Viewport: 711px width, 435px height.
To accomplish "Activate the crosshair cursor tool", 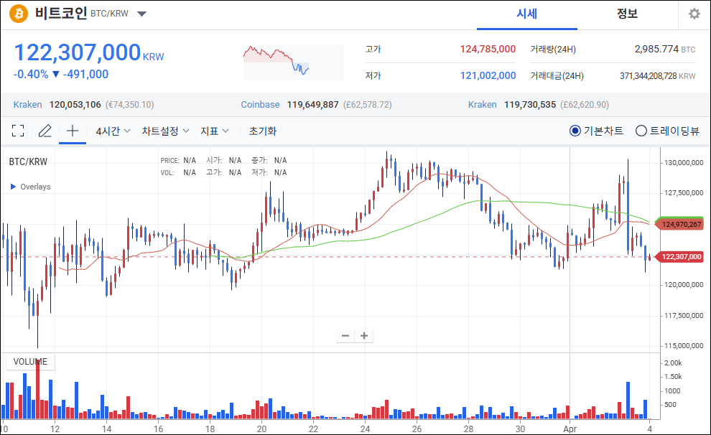I will click(x=73, y=131).
